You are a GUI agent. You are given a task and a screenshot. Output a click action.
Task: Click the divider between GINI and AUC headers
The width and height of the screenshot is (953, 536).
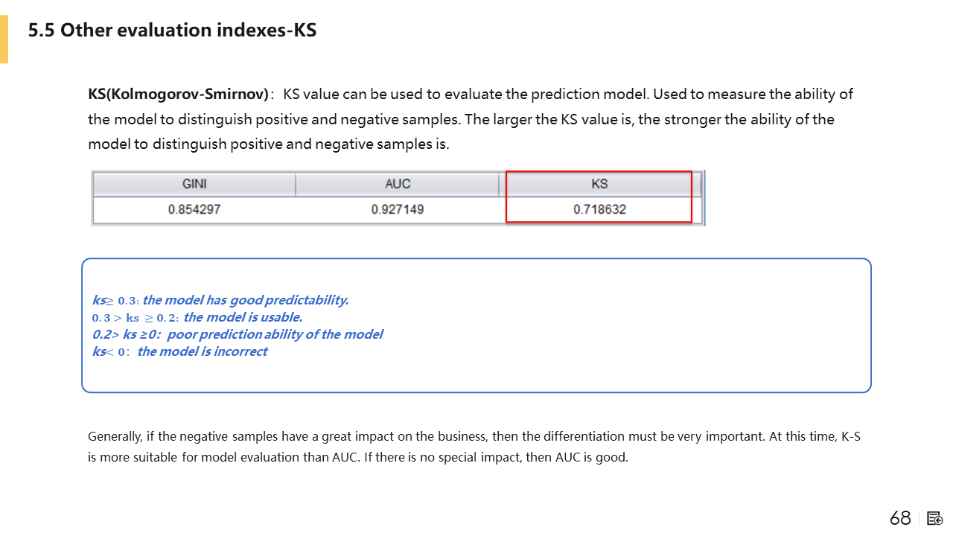[296, 184]
